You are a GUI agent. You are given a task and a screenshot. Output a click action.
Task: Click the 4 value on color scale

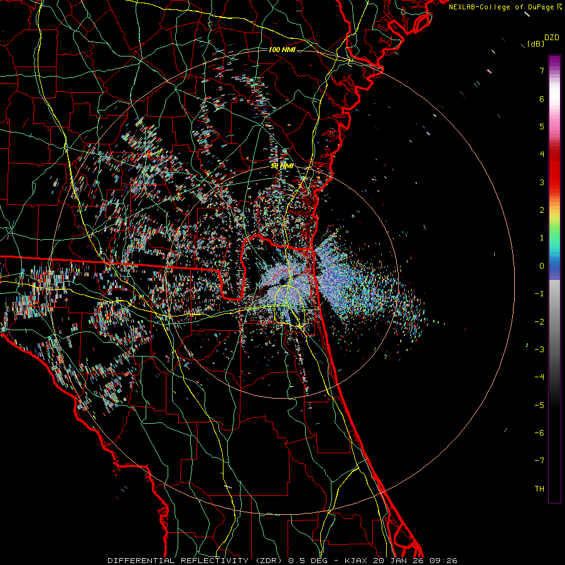point(542,154)
